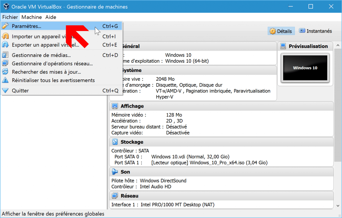Click the '2048 Mo' memory value
The width and height of the screenshot is (342, 218).
pyautogui.click(x=165, y=79)
